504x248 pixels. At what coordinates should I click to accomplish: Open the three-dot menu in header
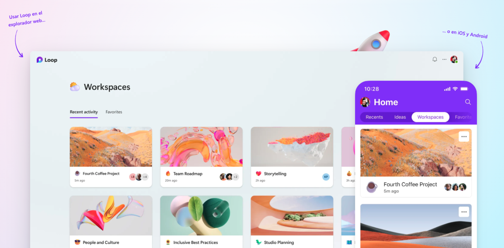(x=444, y=59)
